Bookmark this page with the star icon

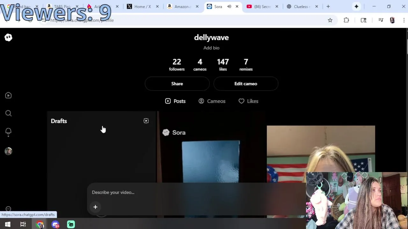click(x=330, y=20)
